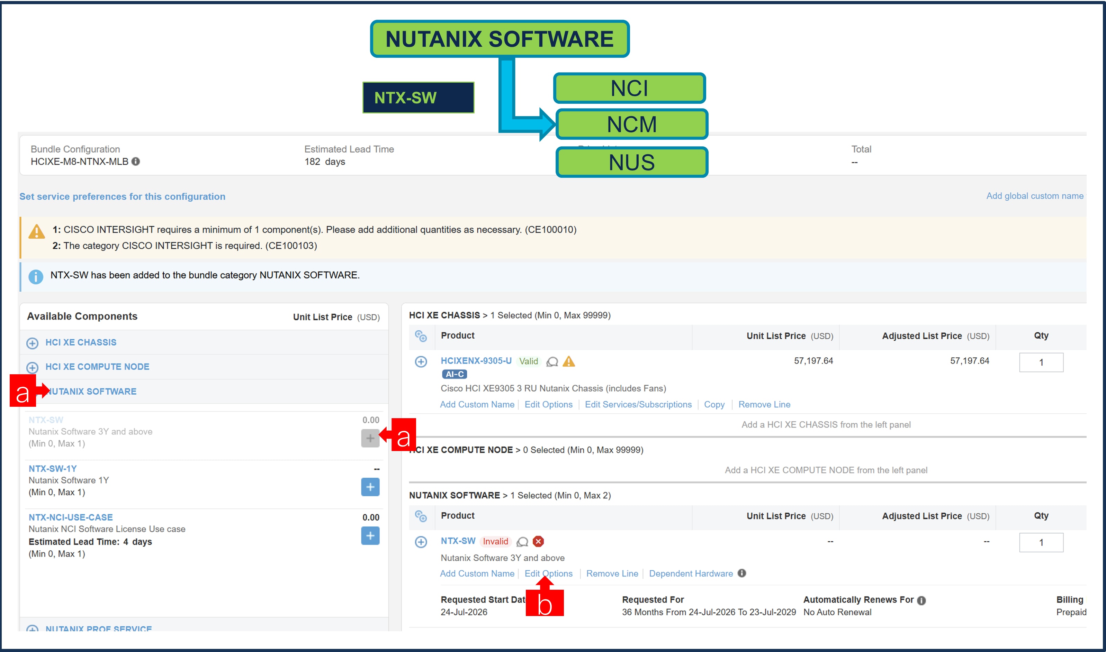Expand the HCI XE COMPUTE NODE category

[x=33, y=367]
